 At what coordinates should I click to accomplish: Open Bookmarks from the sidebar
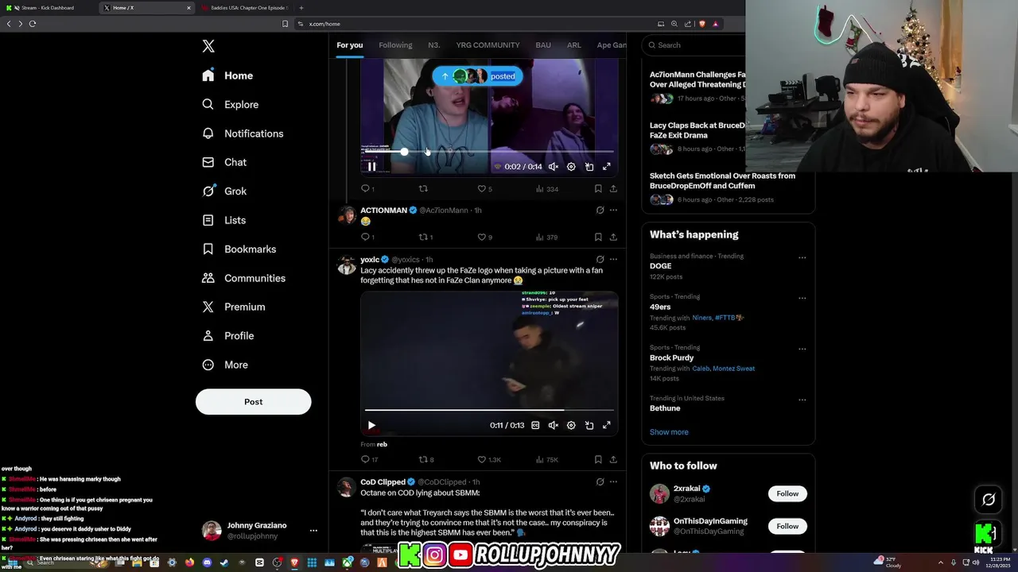coord(239,249)
